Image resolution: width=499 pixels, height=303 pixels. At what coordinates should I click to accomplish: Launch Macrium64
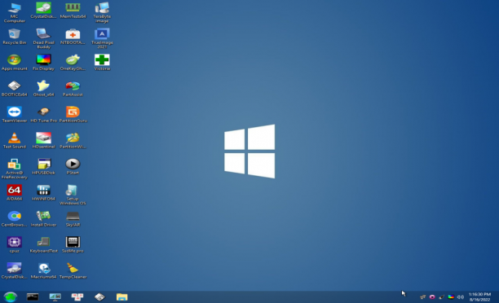[43, 271]
